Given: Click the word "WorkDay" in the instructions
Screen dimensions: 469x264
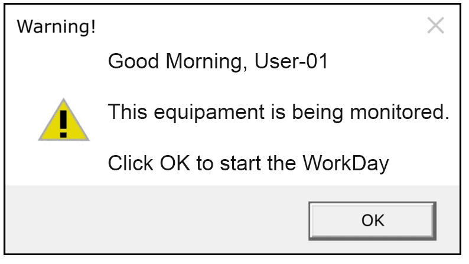Looking at the screenshot, I should (x=346, y=164).
